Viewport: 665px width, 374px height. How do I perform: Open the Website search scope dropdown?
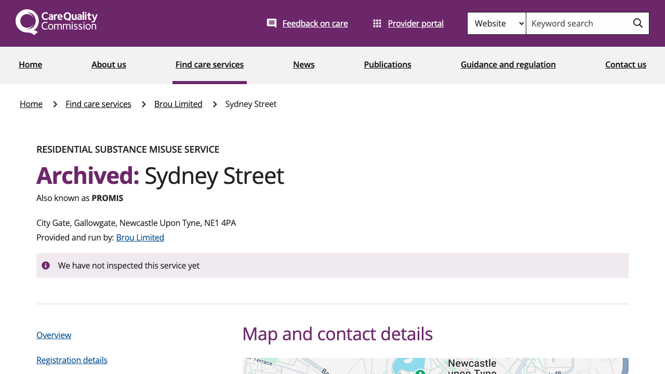pos(496,23)
